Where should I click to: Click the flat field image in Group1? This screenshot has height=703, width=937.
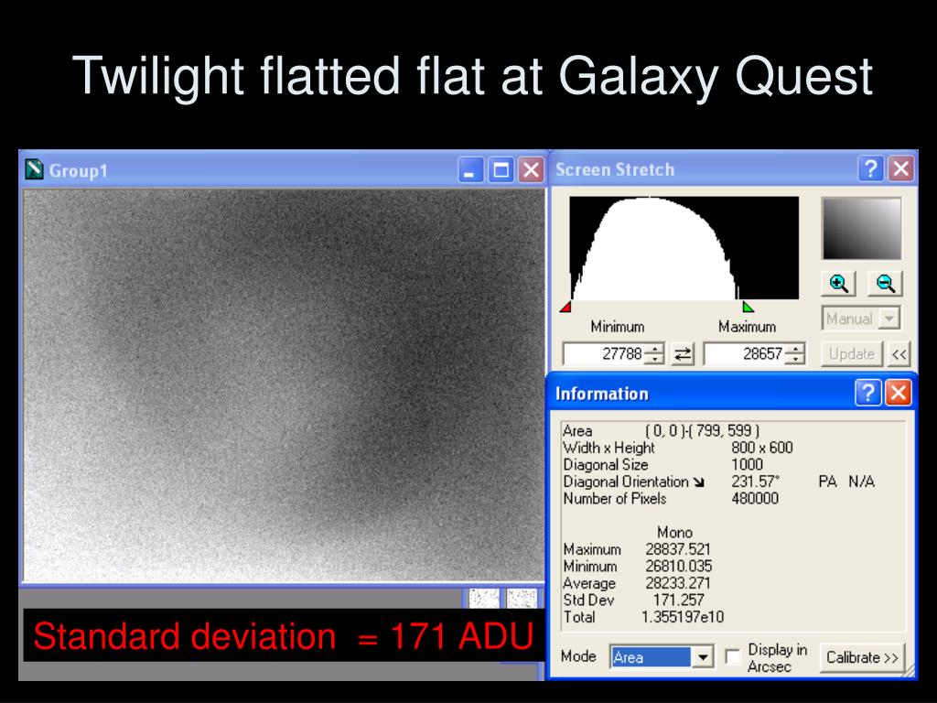pyautogui.click(x=284, y=385)
